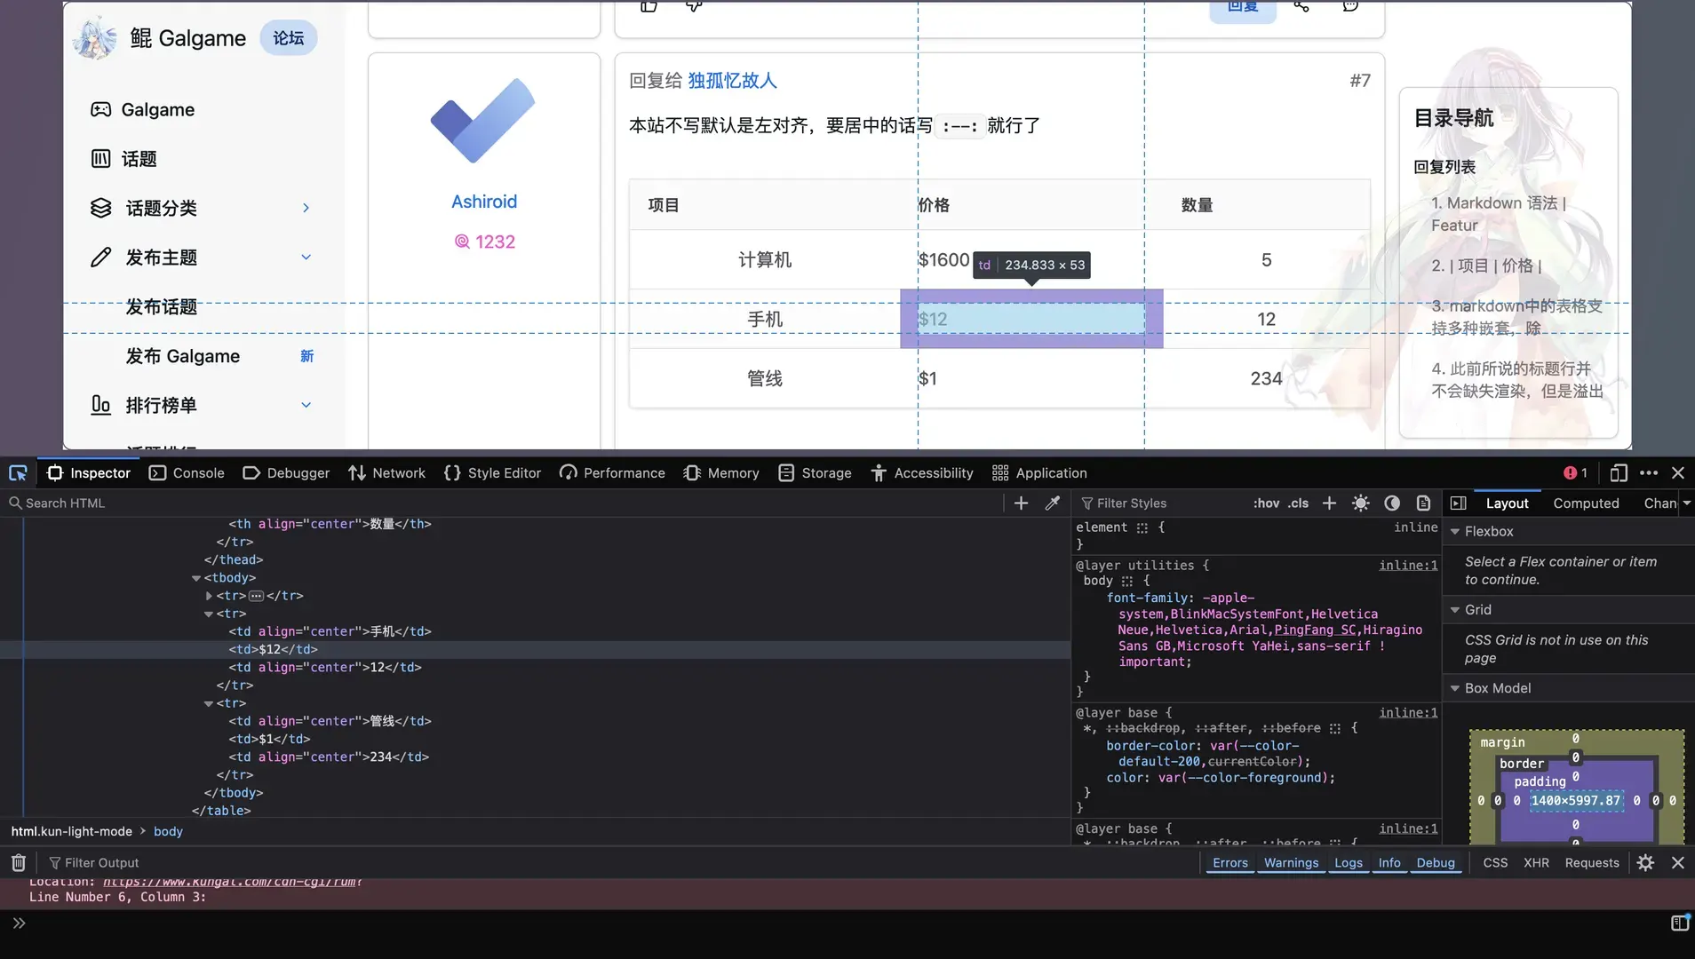This screenshot has height=959, width=1695.
Task: Switch to the Network tab
Action: [386, 473]
